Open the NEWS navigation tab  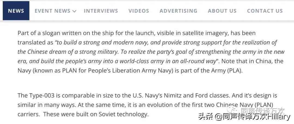click(x=16, y=11)
